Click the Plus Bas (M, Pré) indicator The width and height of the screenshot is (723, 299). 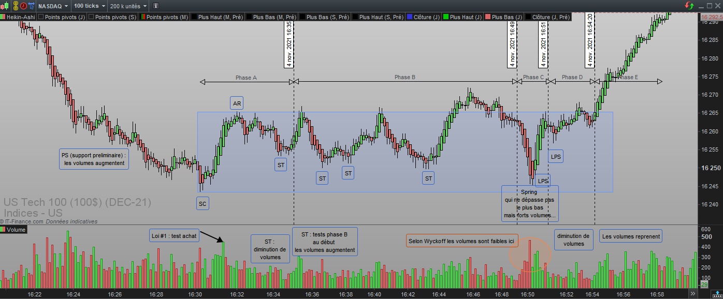(x=271, y=17)
